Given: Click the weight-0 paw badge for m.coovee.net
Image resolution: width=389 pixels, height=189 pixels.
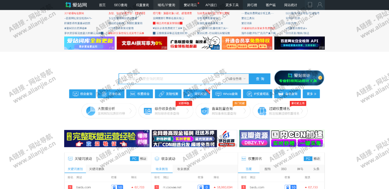Looking at the screenshot, I should click(x=204, y=187).
